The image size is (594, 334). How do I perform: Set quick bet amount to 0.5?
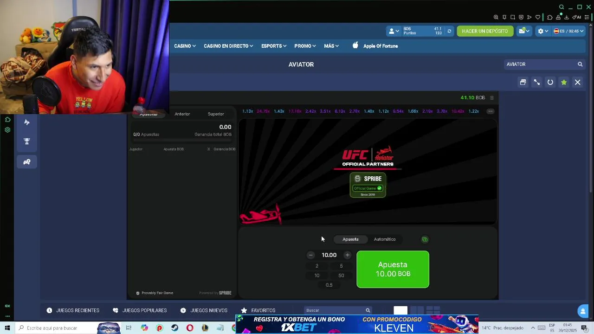click(x=329, y=285)
